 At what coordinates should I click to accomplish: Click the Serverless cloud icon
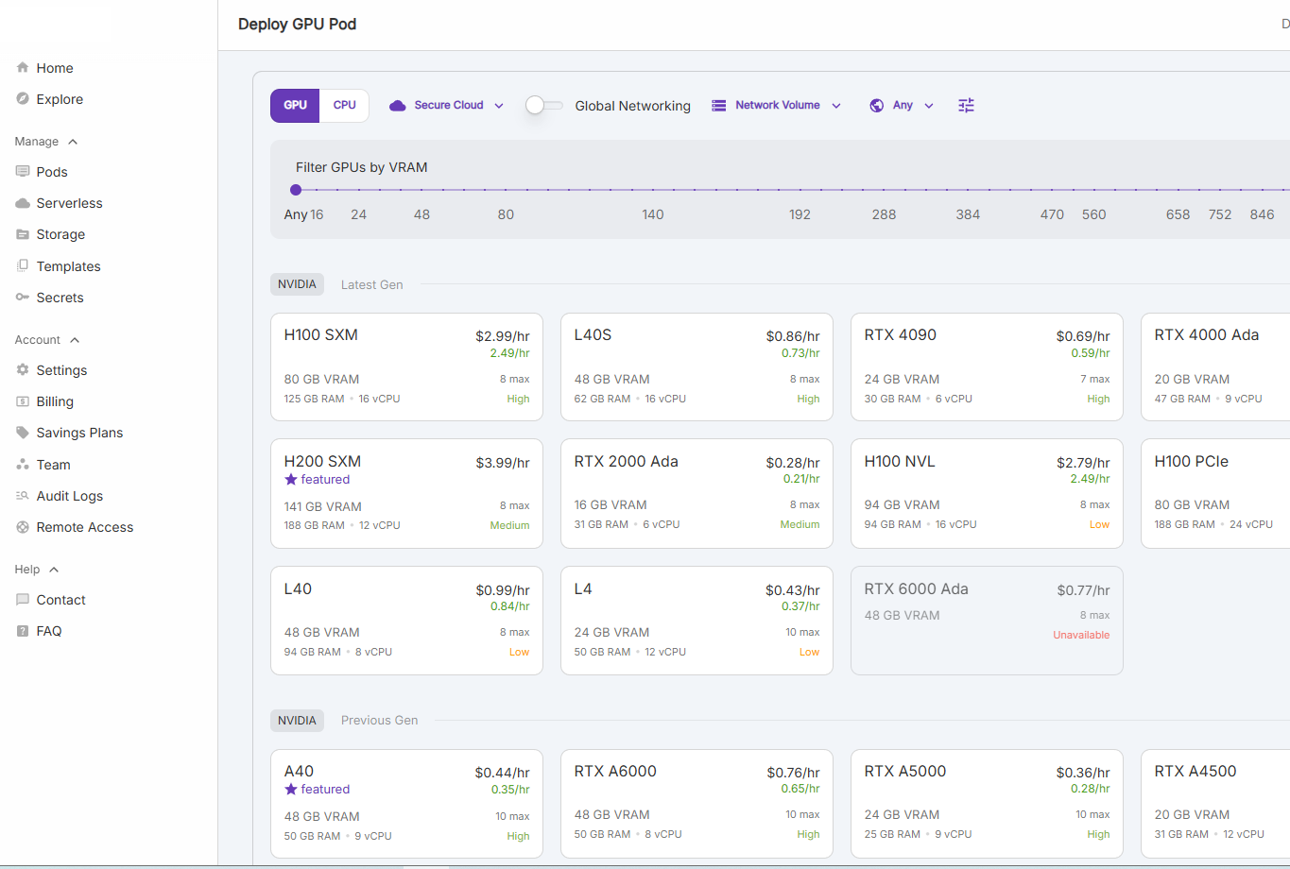(23, 203)
